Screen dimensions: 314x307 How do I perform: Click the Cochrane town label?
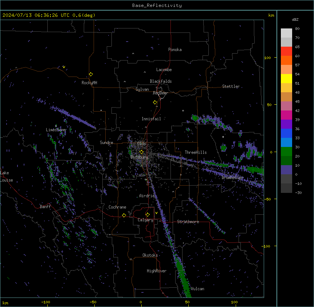[x=117, y=207]
